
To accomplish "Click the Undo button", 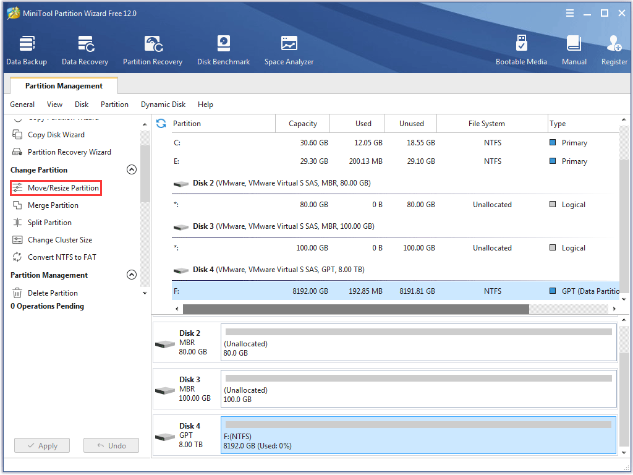I will pos(111,445).
